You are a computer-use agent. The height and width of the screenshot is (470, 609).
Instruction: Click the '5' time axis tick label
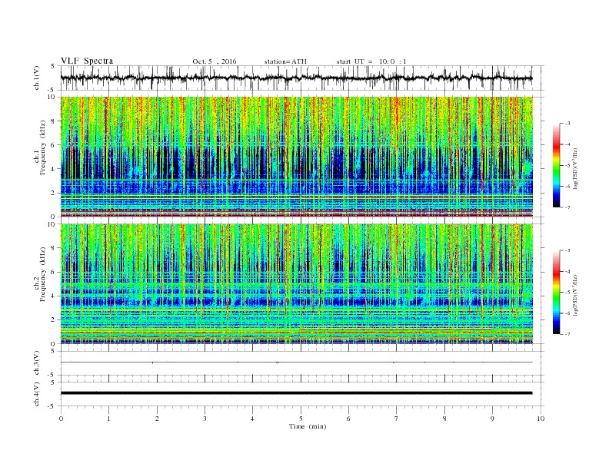301,419
